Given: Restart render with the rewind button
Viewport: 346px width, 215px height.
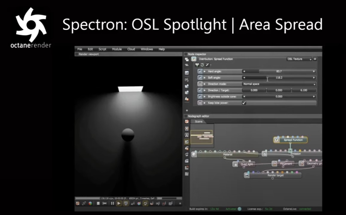Looking at the screenshot, I should 105,203.
